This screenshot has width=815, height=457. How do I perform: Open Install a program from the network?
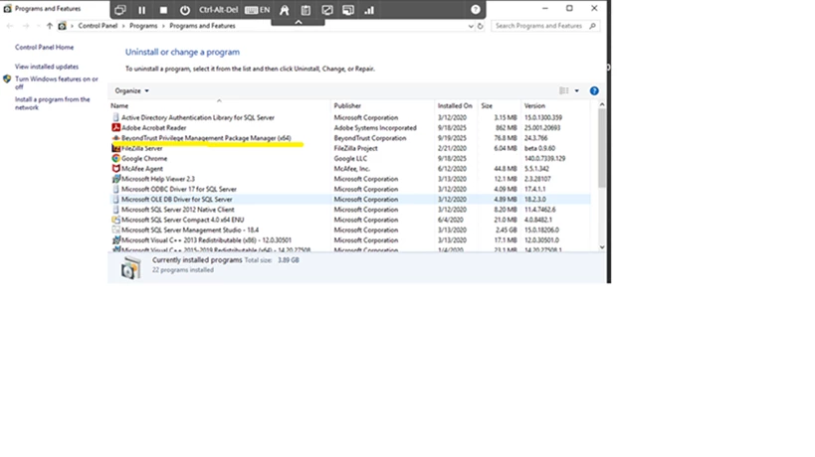pos(52,103)
